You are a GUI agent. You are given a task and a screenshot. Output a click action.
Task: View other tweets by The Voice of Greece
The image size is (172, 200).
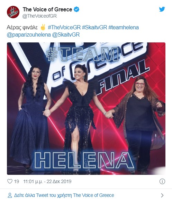[64, 195]
